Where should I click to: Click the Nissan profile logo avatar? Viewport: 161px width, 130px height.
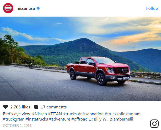[x=8, y=8]
